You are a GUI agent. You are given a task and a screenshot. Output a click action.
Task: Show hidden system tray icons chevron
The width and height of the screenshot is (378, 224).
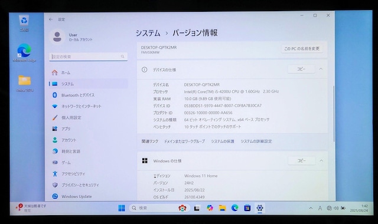pyautogui.click(x=311, y=208)
